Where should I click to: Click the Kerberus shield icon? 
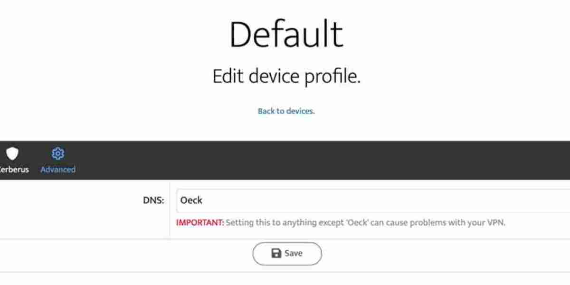coord(12,153)
